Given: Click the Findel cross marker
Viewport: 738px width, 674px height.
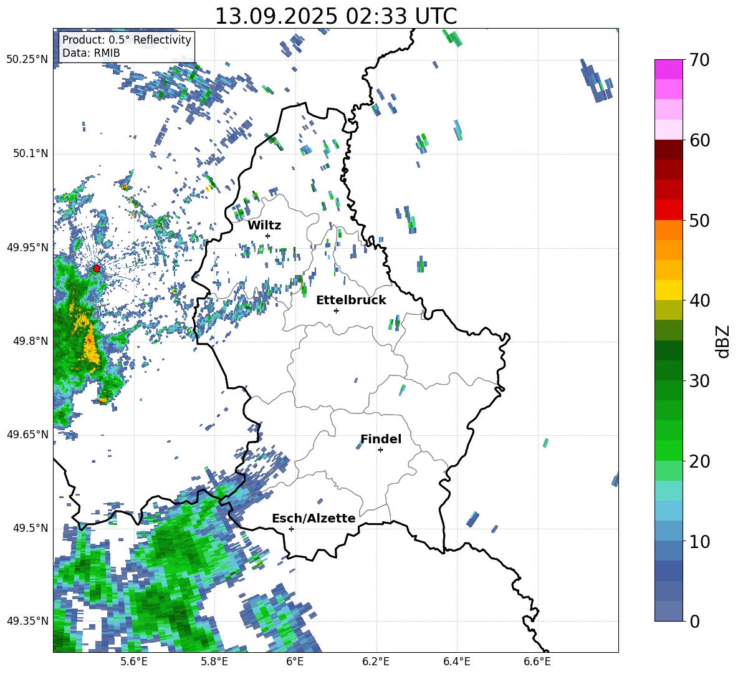Looking at the screenshot, I should (x=380, y=450).
